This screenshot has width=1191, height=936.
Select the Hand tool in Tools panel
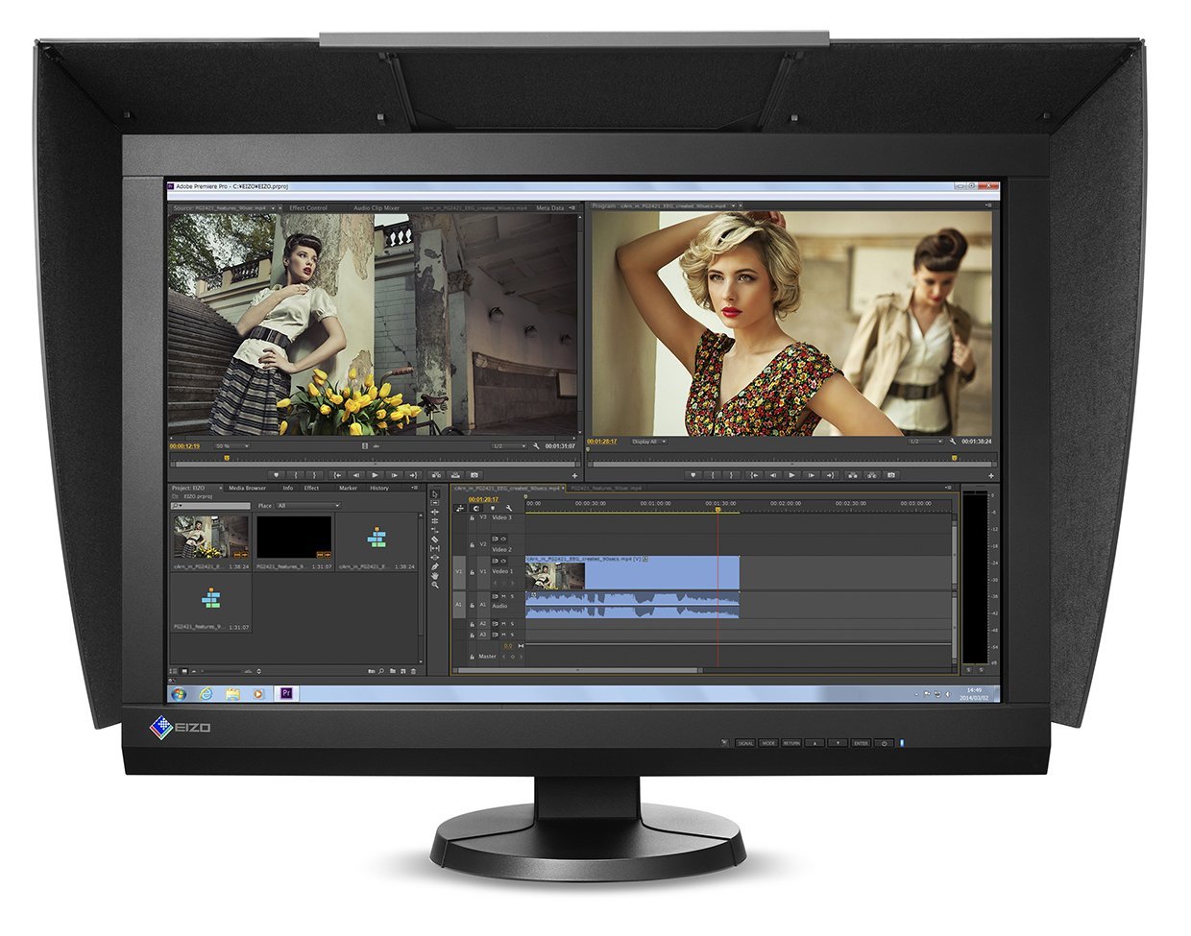435,576
